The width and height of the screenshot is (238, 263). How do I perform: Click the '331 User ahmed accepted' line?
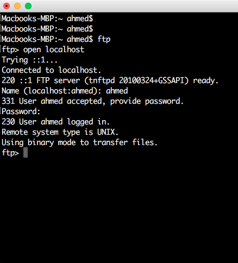(x=92, y=101)
